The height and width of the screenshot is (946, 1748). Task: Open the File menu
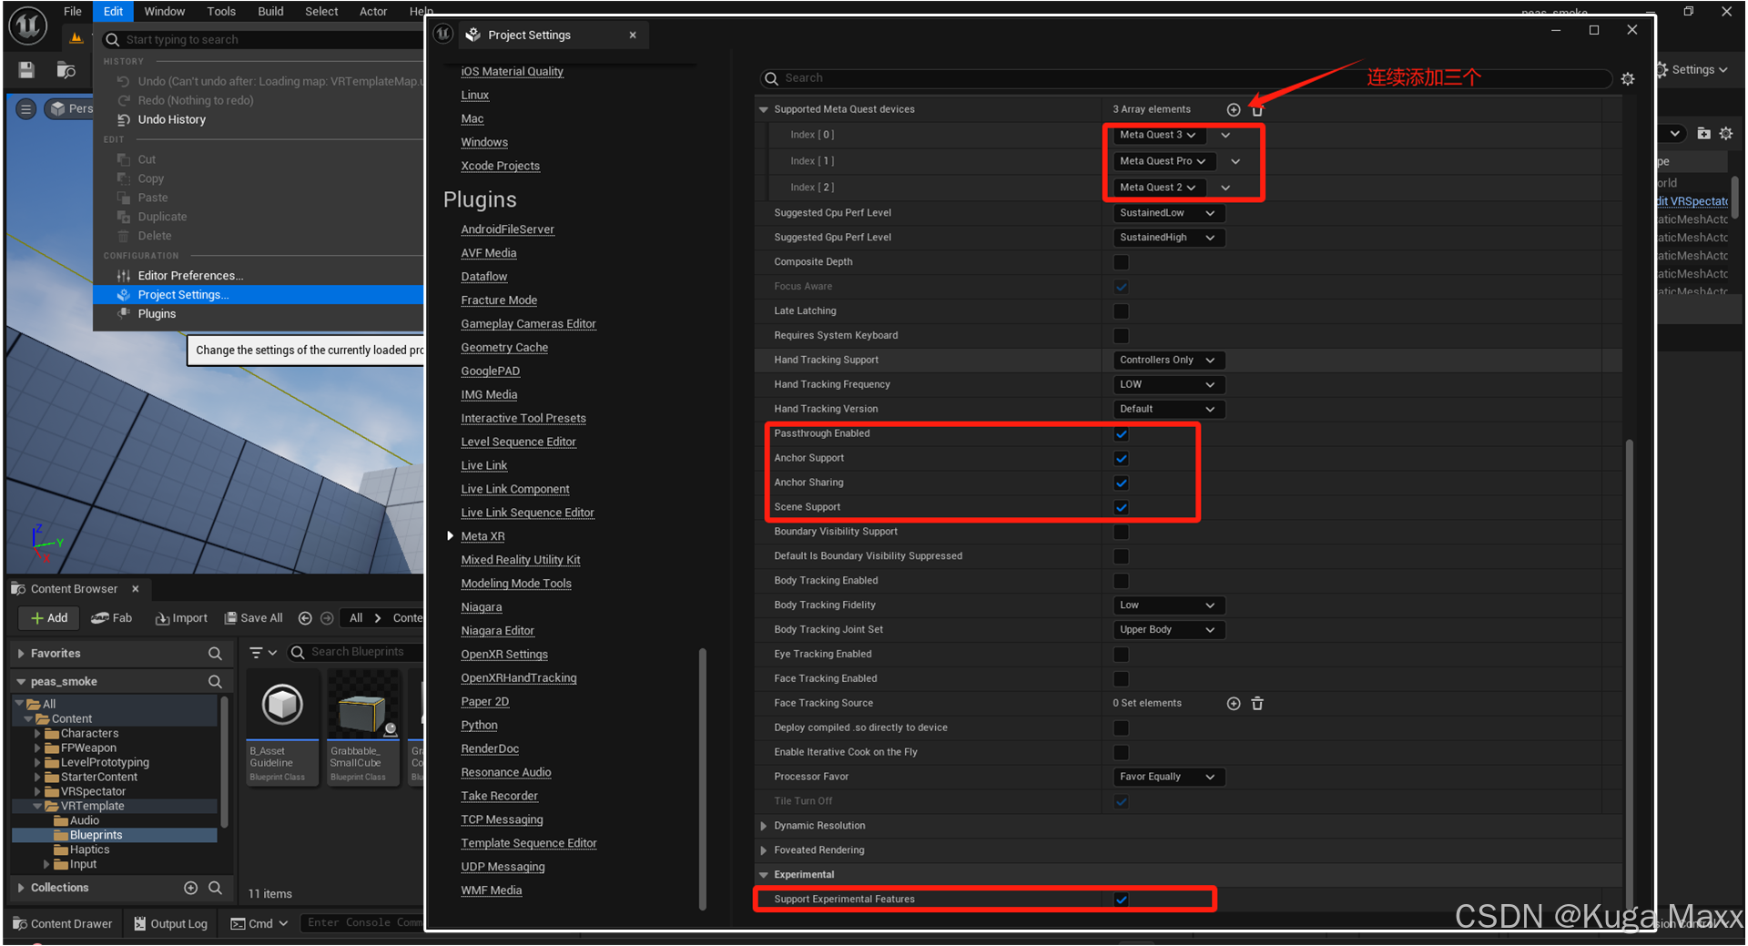point(73,11)
